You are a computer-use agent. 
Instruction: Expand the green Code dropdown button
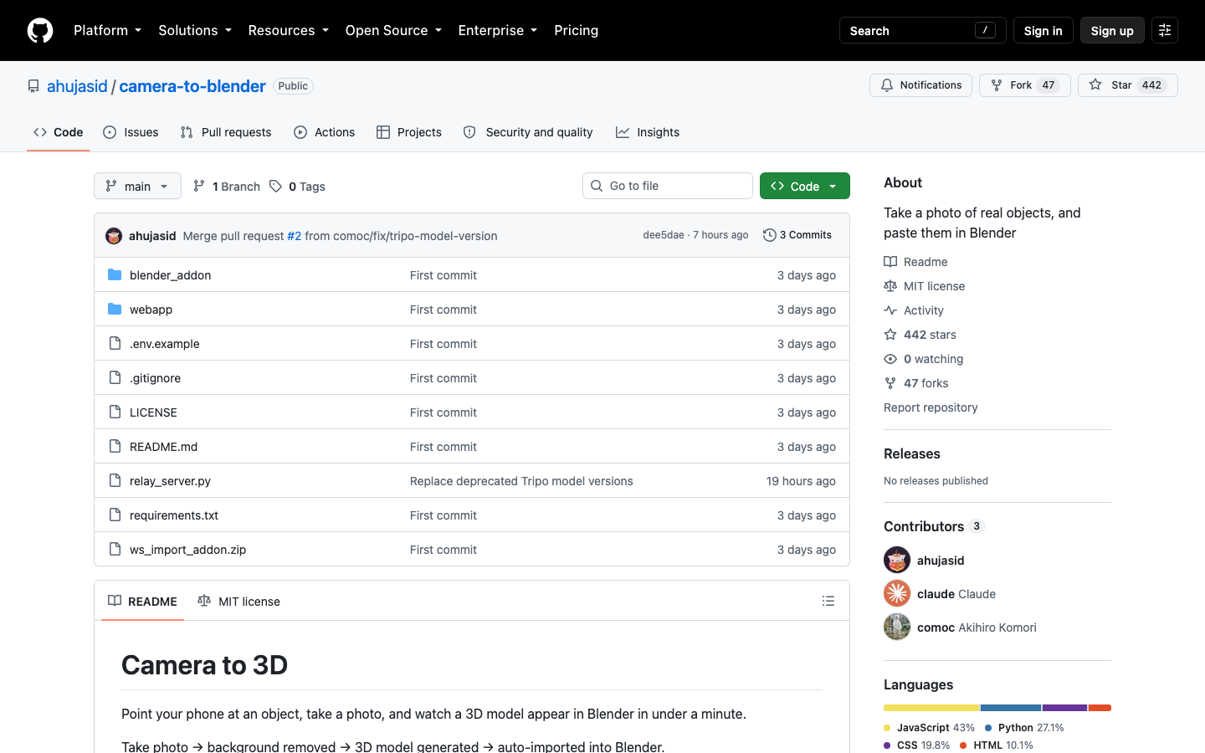804,186
